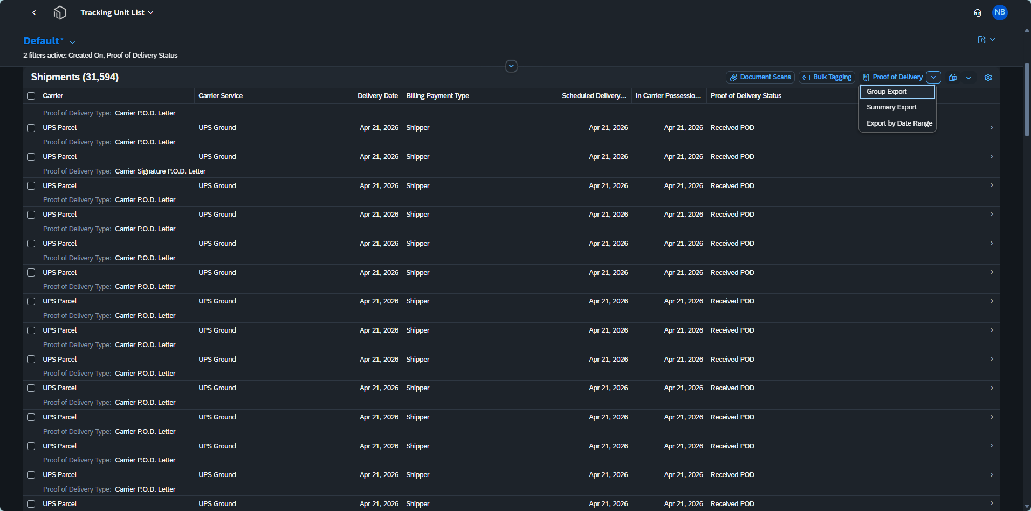The image size is (1031, 511).
Task: Expand the collapsed filter header
Action: click(x=511, y=66)
